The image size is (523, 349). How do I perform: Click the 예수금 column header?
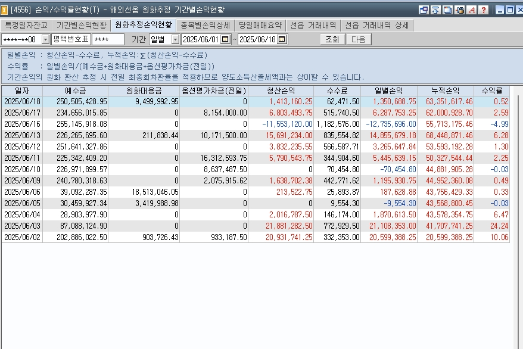tap(76, 91)
